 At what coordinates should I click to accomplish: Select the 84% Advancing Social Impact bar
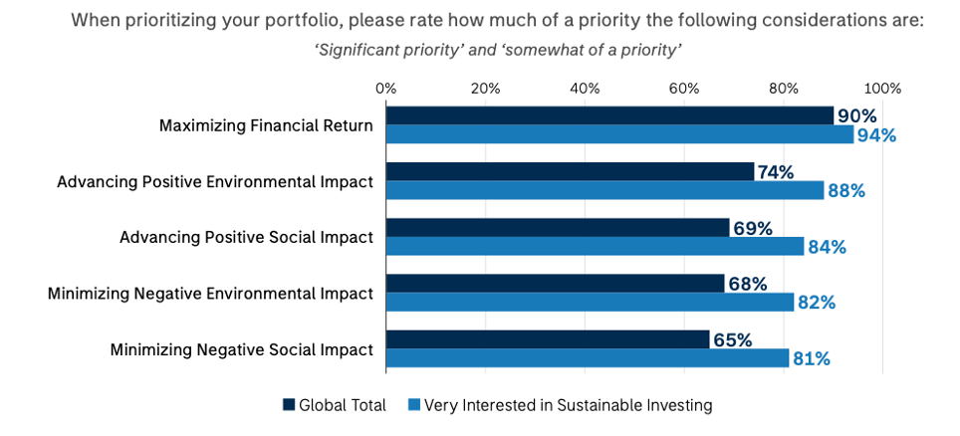point(594,246)
